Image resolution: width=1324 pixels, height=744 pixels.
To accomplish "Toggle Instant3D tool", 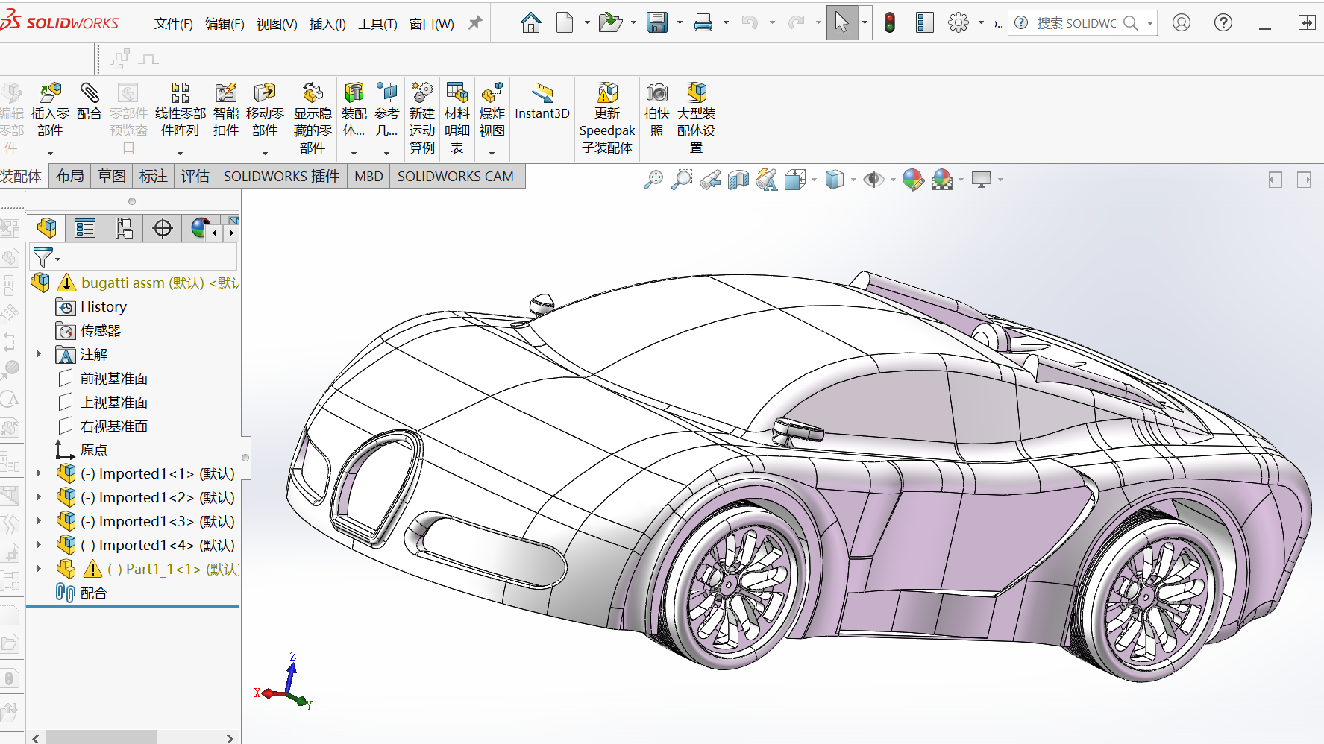I will [542, 102].
